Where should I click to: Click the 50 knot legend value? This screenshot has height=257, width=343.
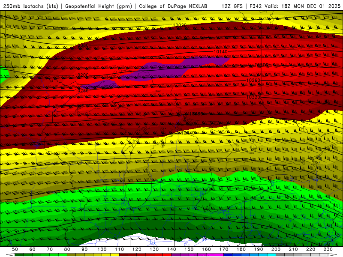click(x=15, y=249)
